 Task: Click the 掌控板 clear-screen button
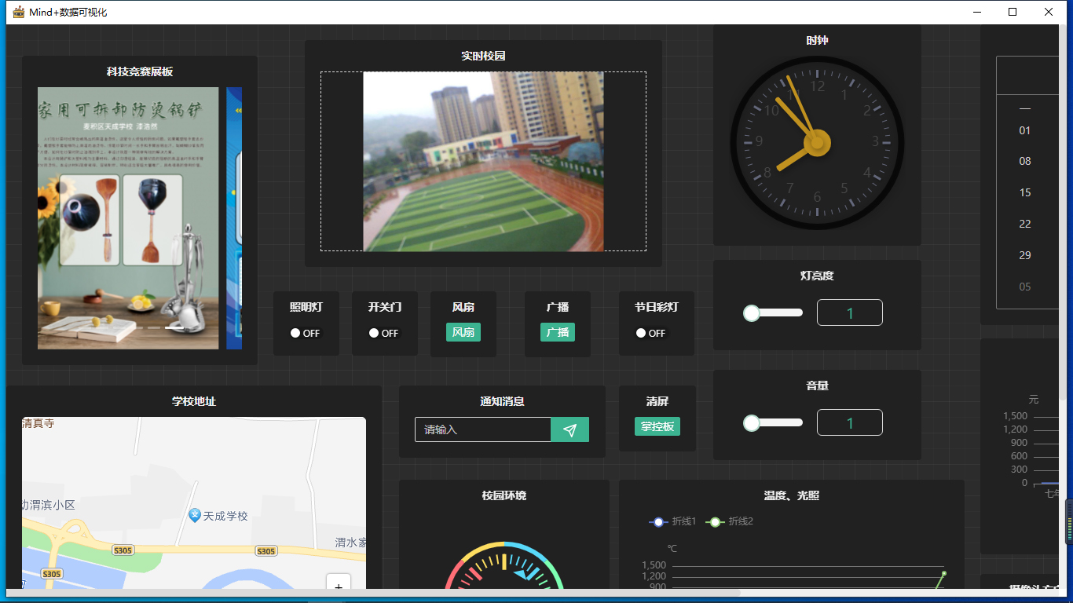click(x=657, y=426)
